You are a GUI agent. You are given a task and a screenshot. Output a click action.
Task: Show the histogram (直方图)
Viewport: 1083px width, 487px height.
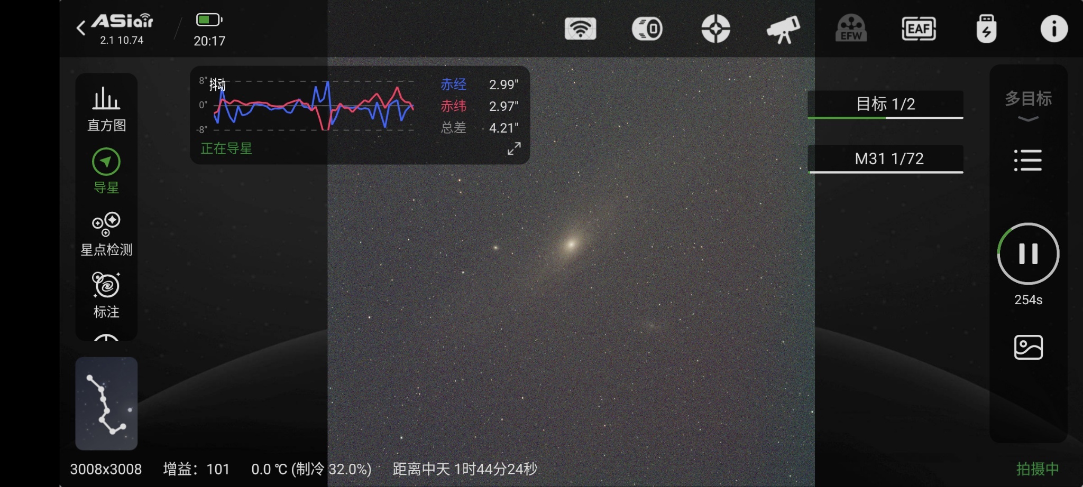click(x=106, y=109)
